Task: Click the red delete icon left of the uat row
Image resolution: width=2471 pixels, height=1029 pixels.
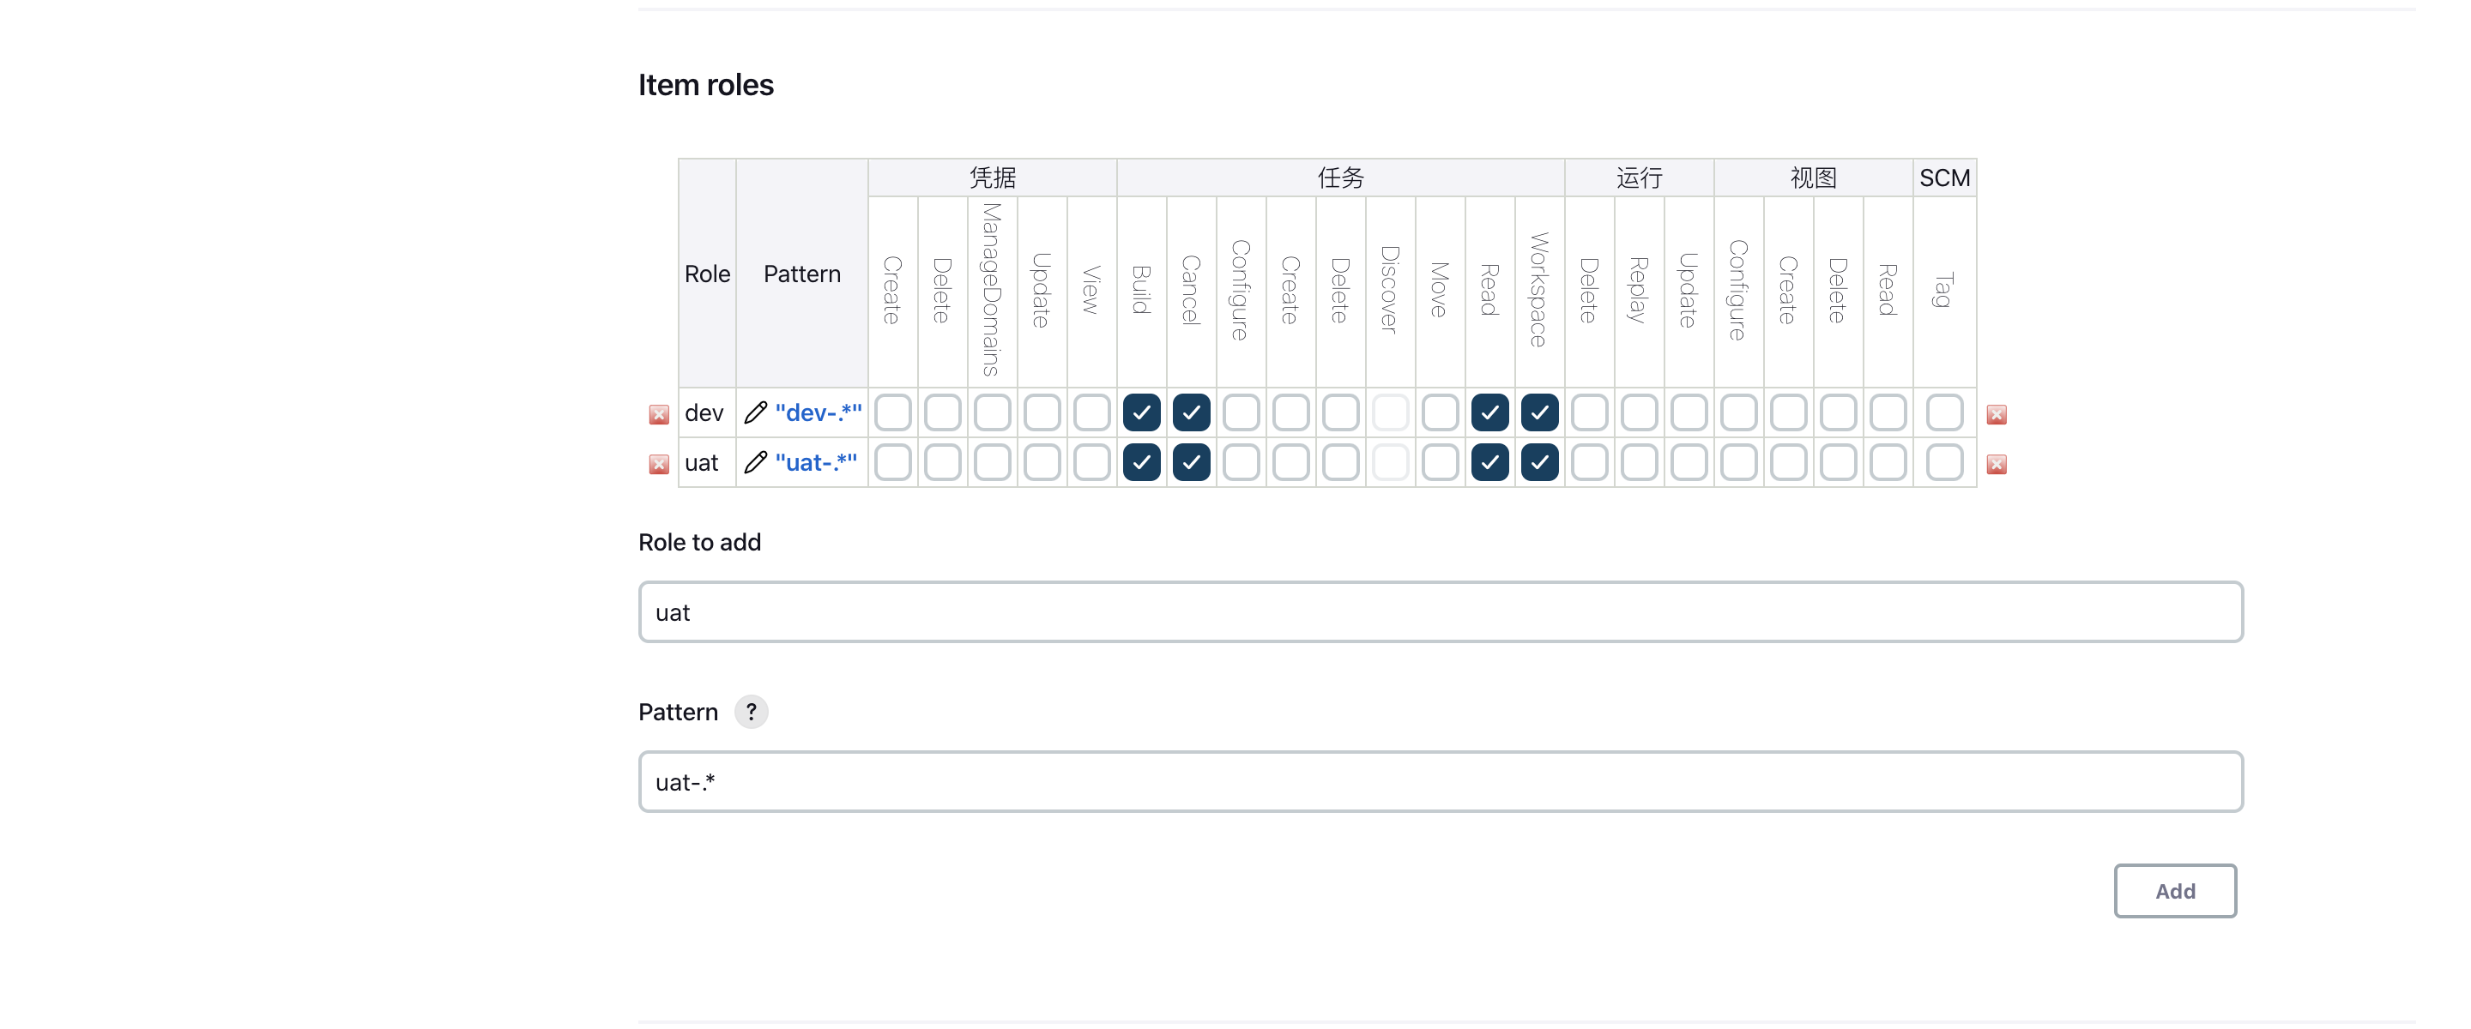Action: click(x=658, y=464)
